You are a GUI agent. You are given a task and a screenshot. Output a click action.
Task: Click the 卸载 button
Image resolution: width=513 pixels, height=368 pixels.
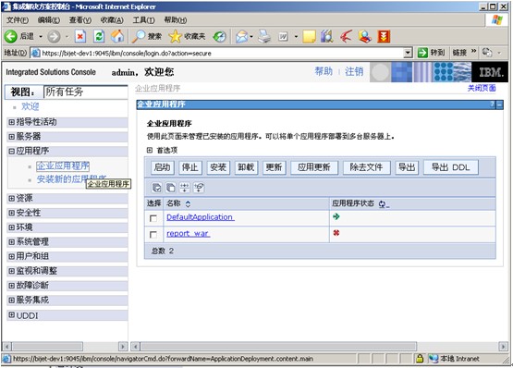246,167
